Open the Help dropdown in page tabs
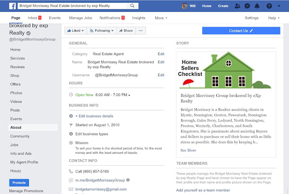Image resolution: width=289 pixels, height=194 pixels. click(274, 18)
